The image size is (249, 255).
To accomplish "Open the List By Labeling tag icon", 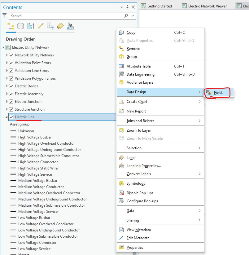I will click(60, 26).
